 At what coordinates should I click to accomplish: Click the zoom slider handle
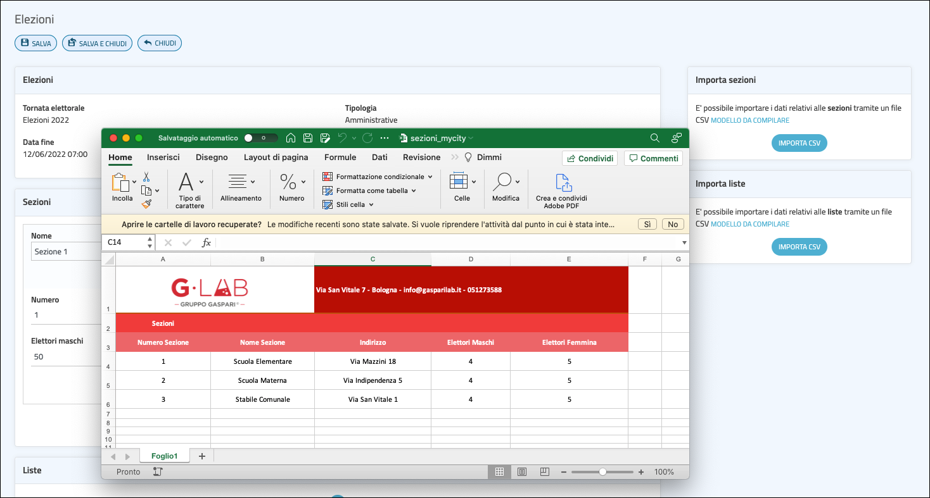coord(602,472)
